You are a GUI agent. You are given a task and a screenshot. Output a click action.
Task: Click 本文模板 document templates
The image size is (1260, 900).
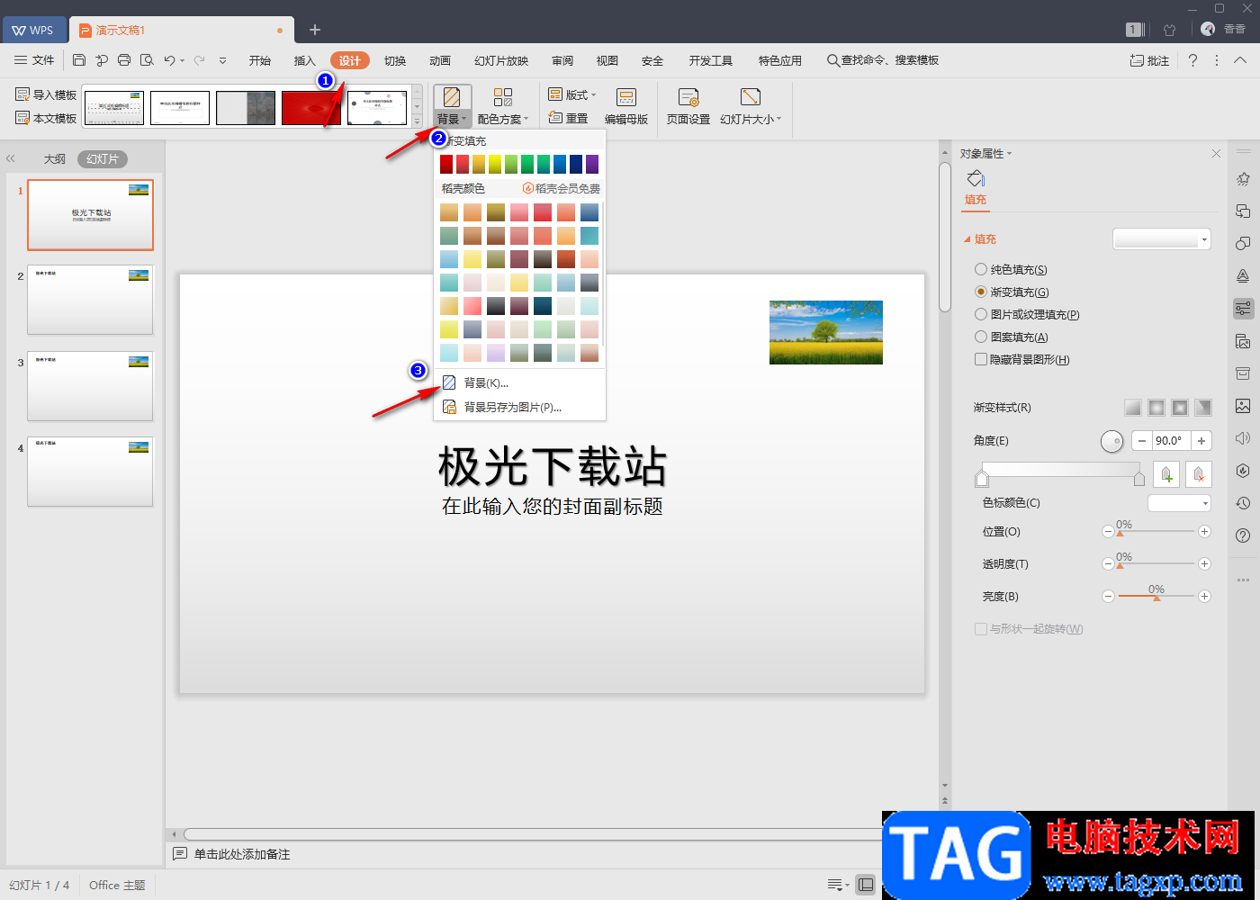46,118
